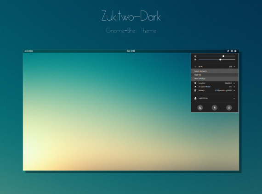262x194 pixels.
Task: Expand the Airplane Mode row arrow
Action: pyautogui.click(x=234, y=87)
